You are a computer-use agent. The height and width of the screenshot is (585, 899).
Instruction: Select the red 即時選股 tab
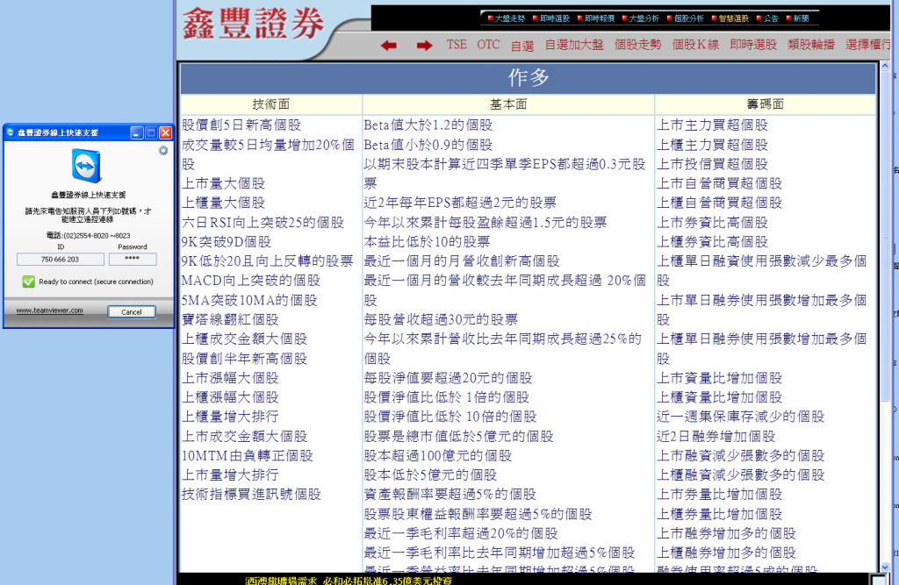[753, 45]
